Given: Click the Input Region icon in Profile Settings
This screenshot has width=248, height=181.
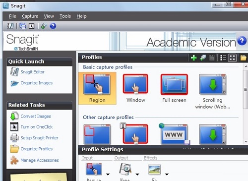Looking at the screenshot, I should (x=94, y=169).
